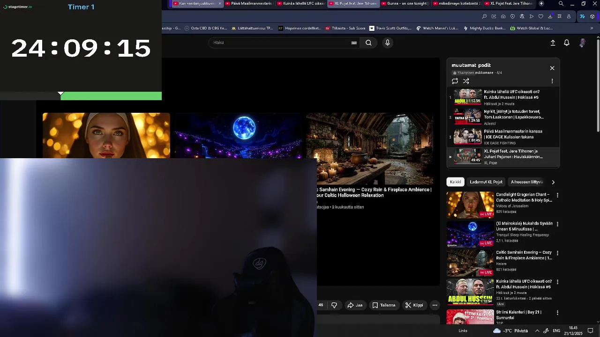Close the Kun mestarijoukkue tab
The image size is (600, 337).
pos(220,3)
